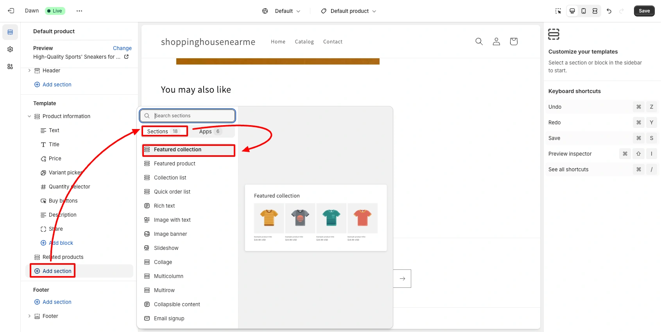661x332 pixels.
Task: Click the exit editor back icon
Action: point(11,11)
